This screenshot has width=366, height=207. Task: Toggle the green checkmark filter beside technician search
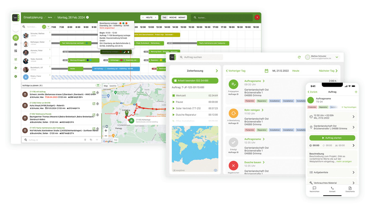coord(44,27)
